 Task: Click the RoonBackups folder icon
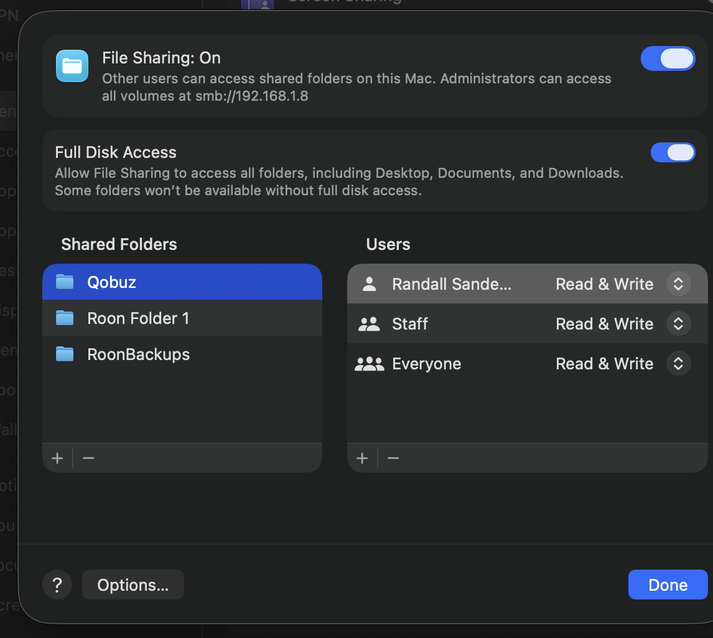pos(65,354)
